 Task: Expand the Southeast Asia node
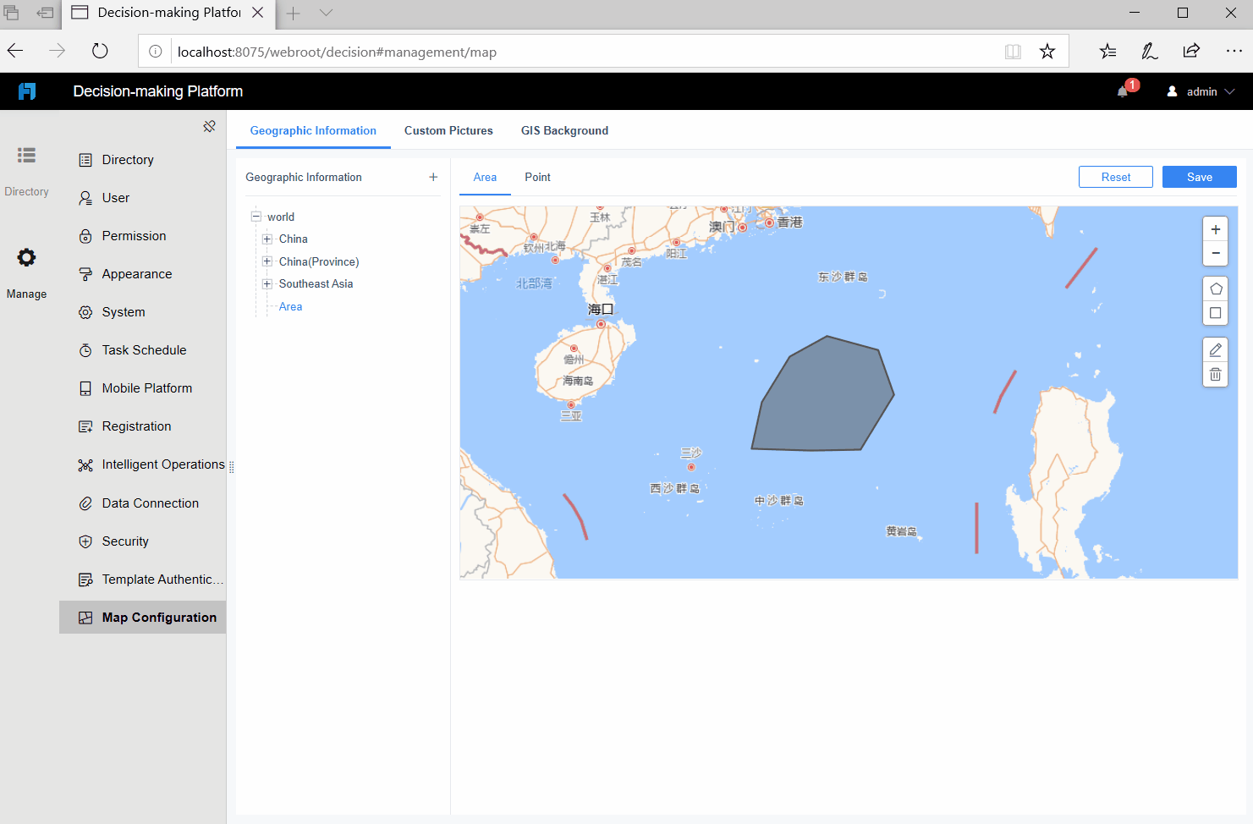[x=267, y=283]
